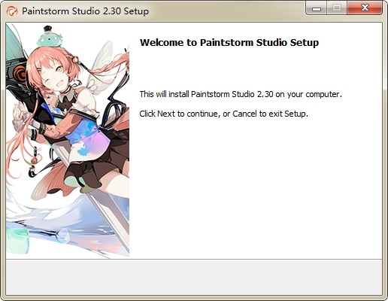This screenshot has height=301, width=388.
Task: Click the orange spiral speaker in the artwork
Action: pos(20,72)
